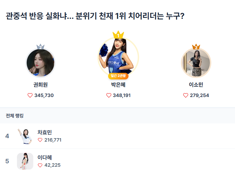Screen dimensions: 235x173
Task: Click heart icon under 권희원
Action: (30, 95)
